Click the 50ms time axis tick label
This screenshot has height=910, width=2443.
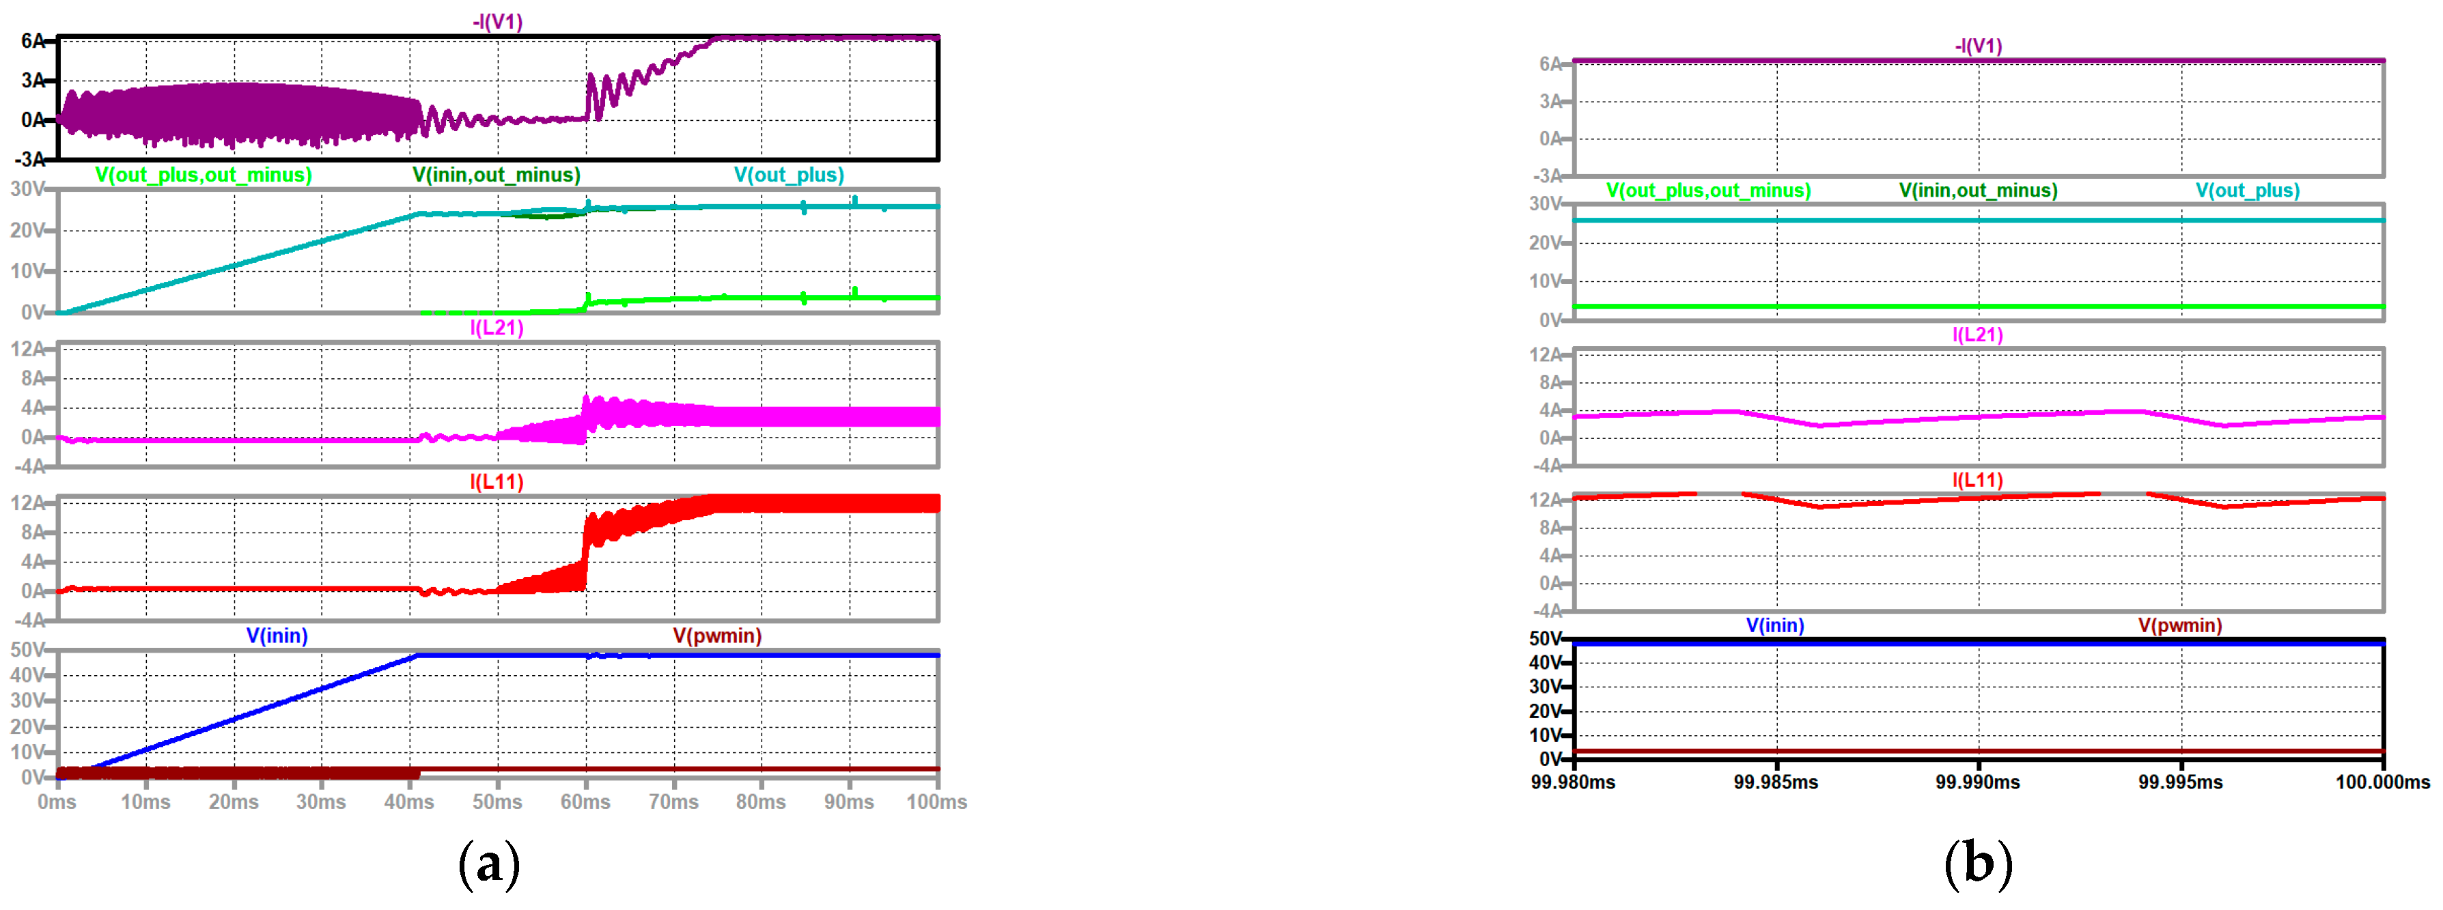point(497,802)
